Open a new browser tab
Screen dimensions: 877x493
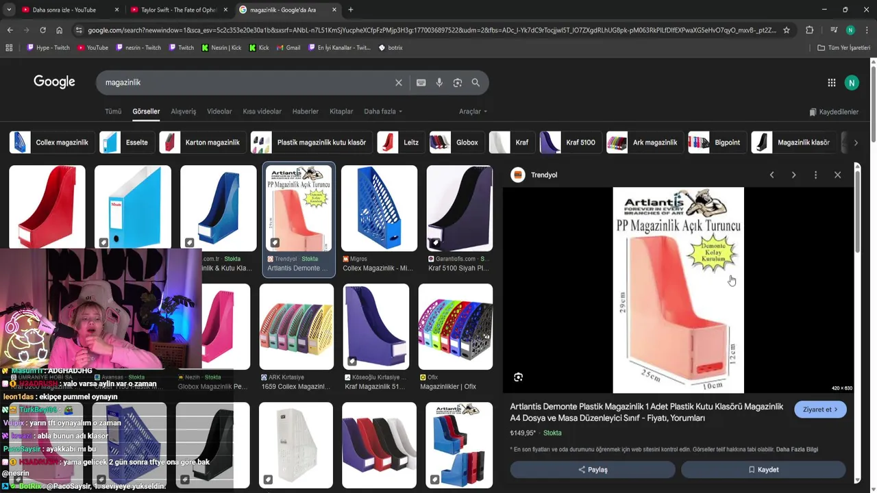pyautogui.click(x=351, y=10)
